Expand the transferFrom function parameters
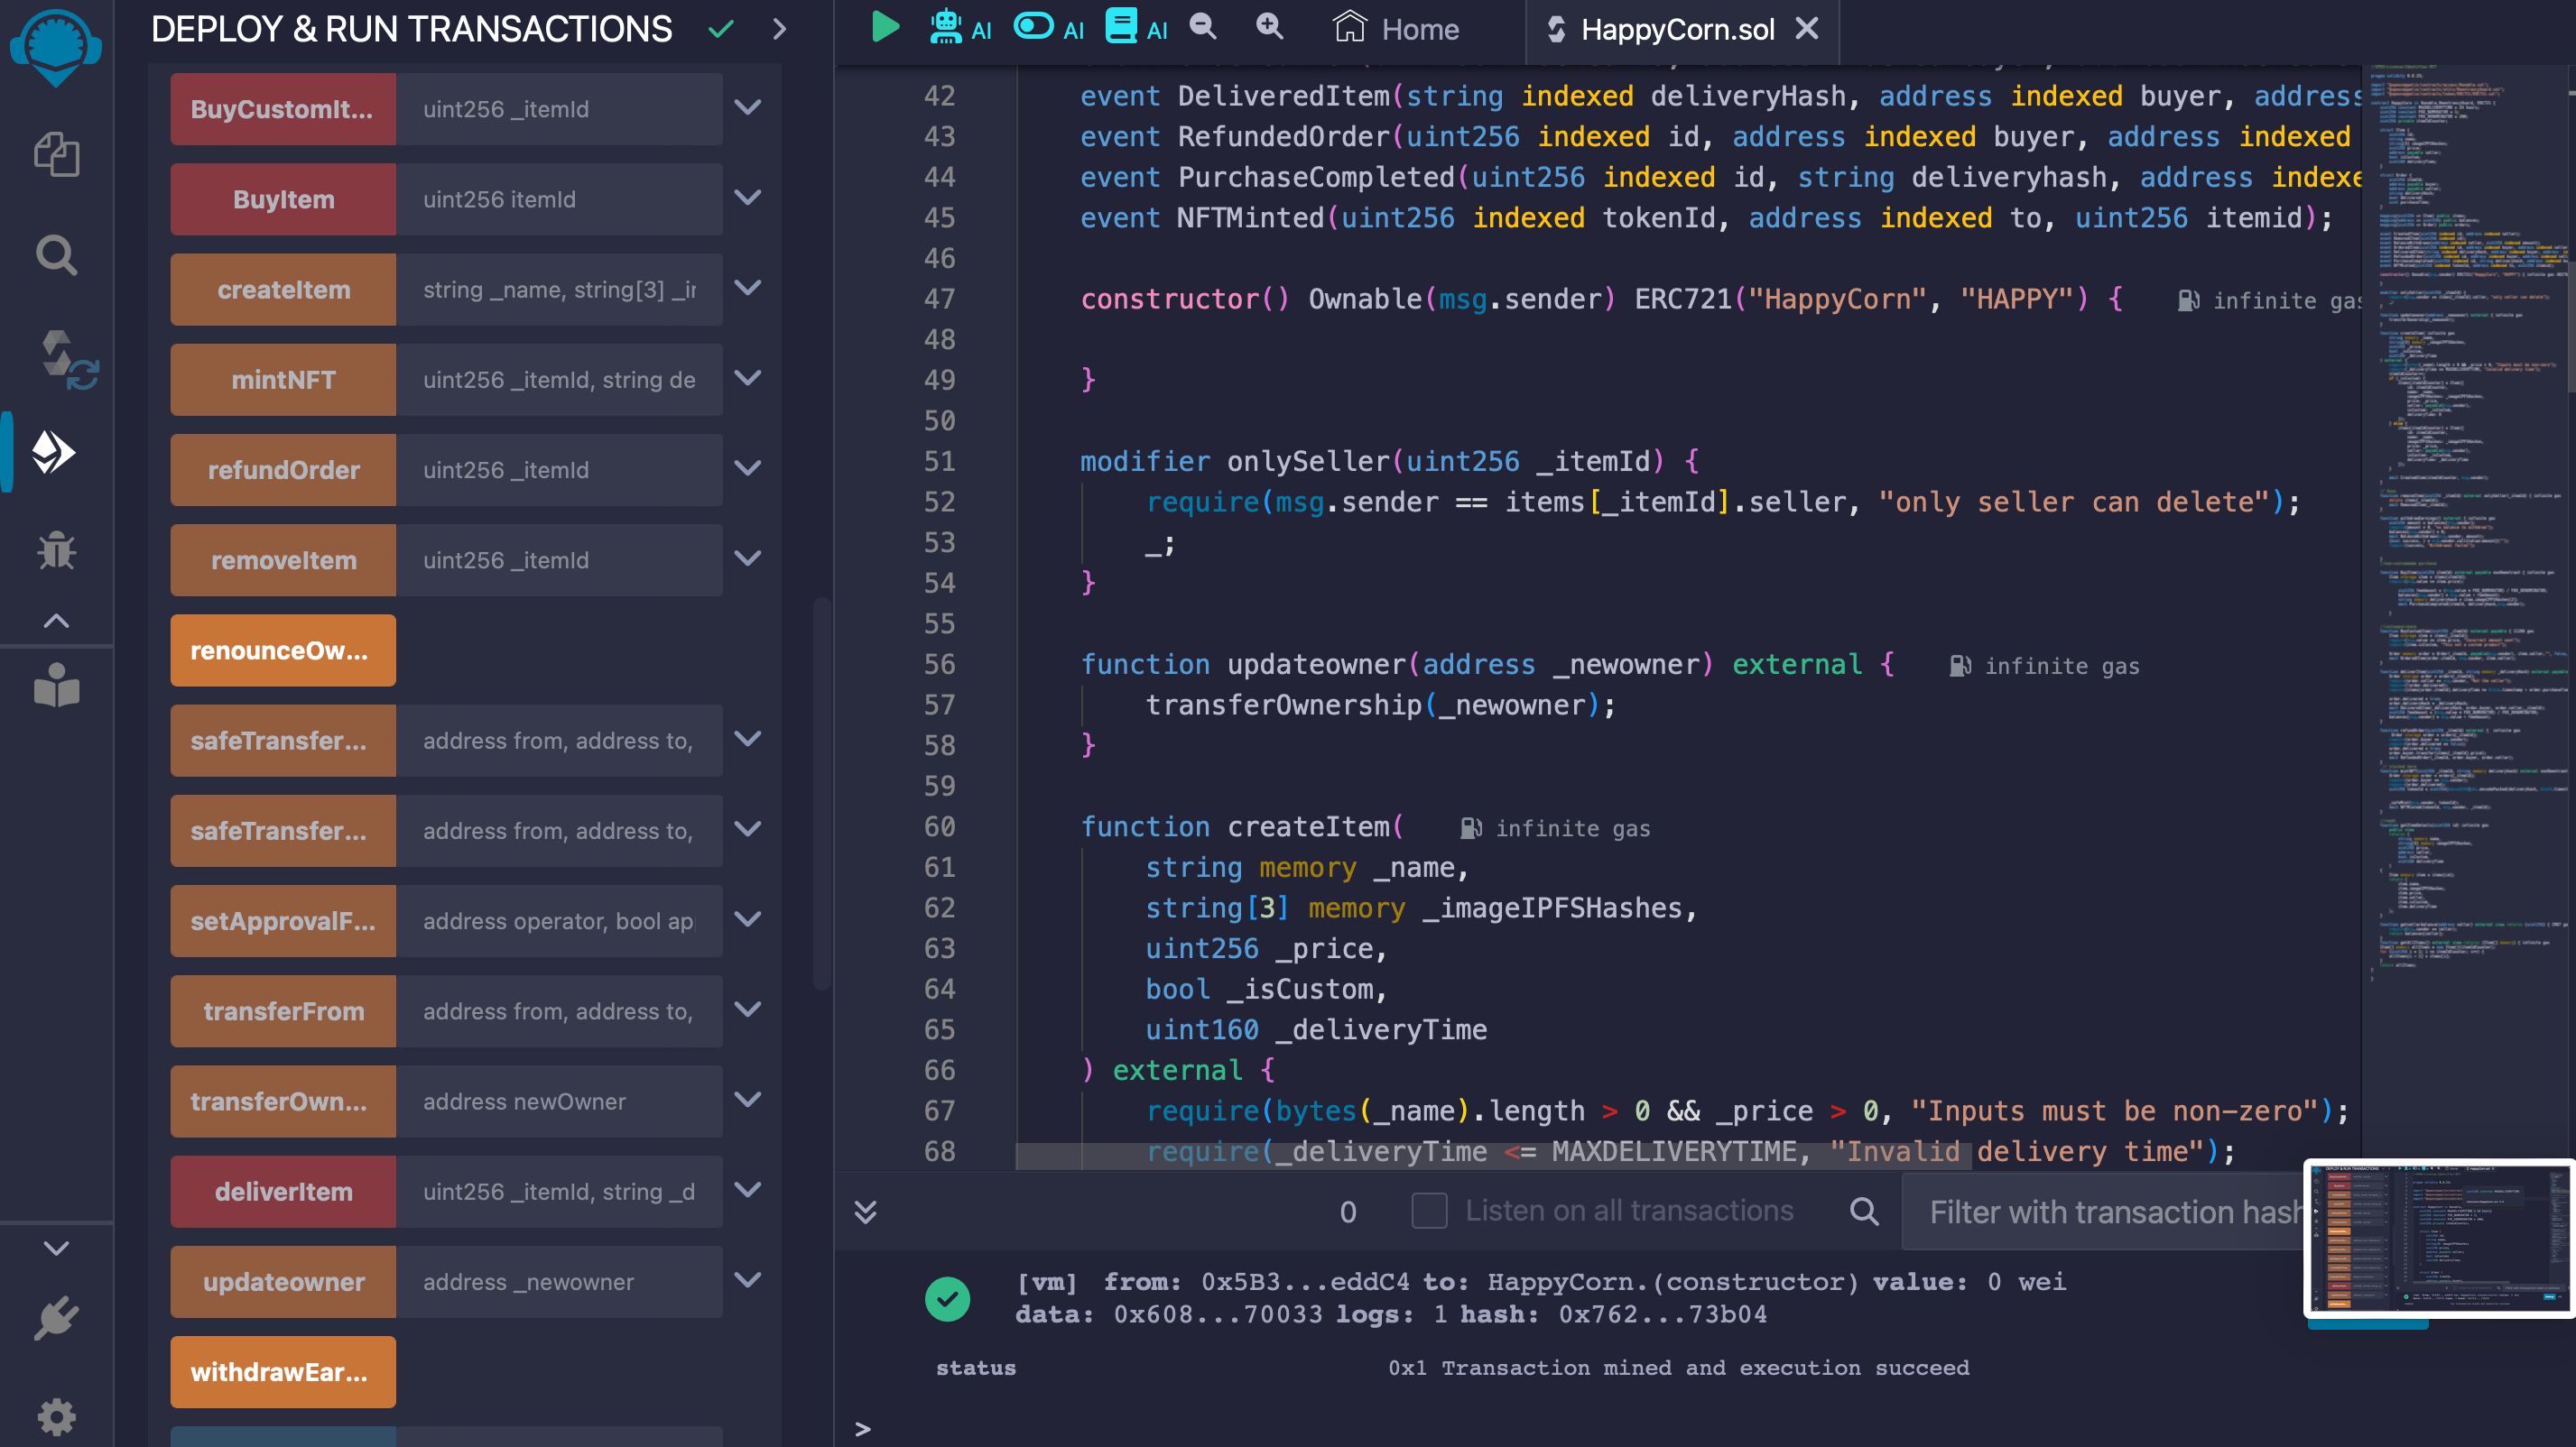This screenshot has height=1447, width=2576. [748, 1009]
